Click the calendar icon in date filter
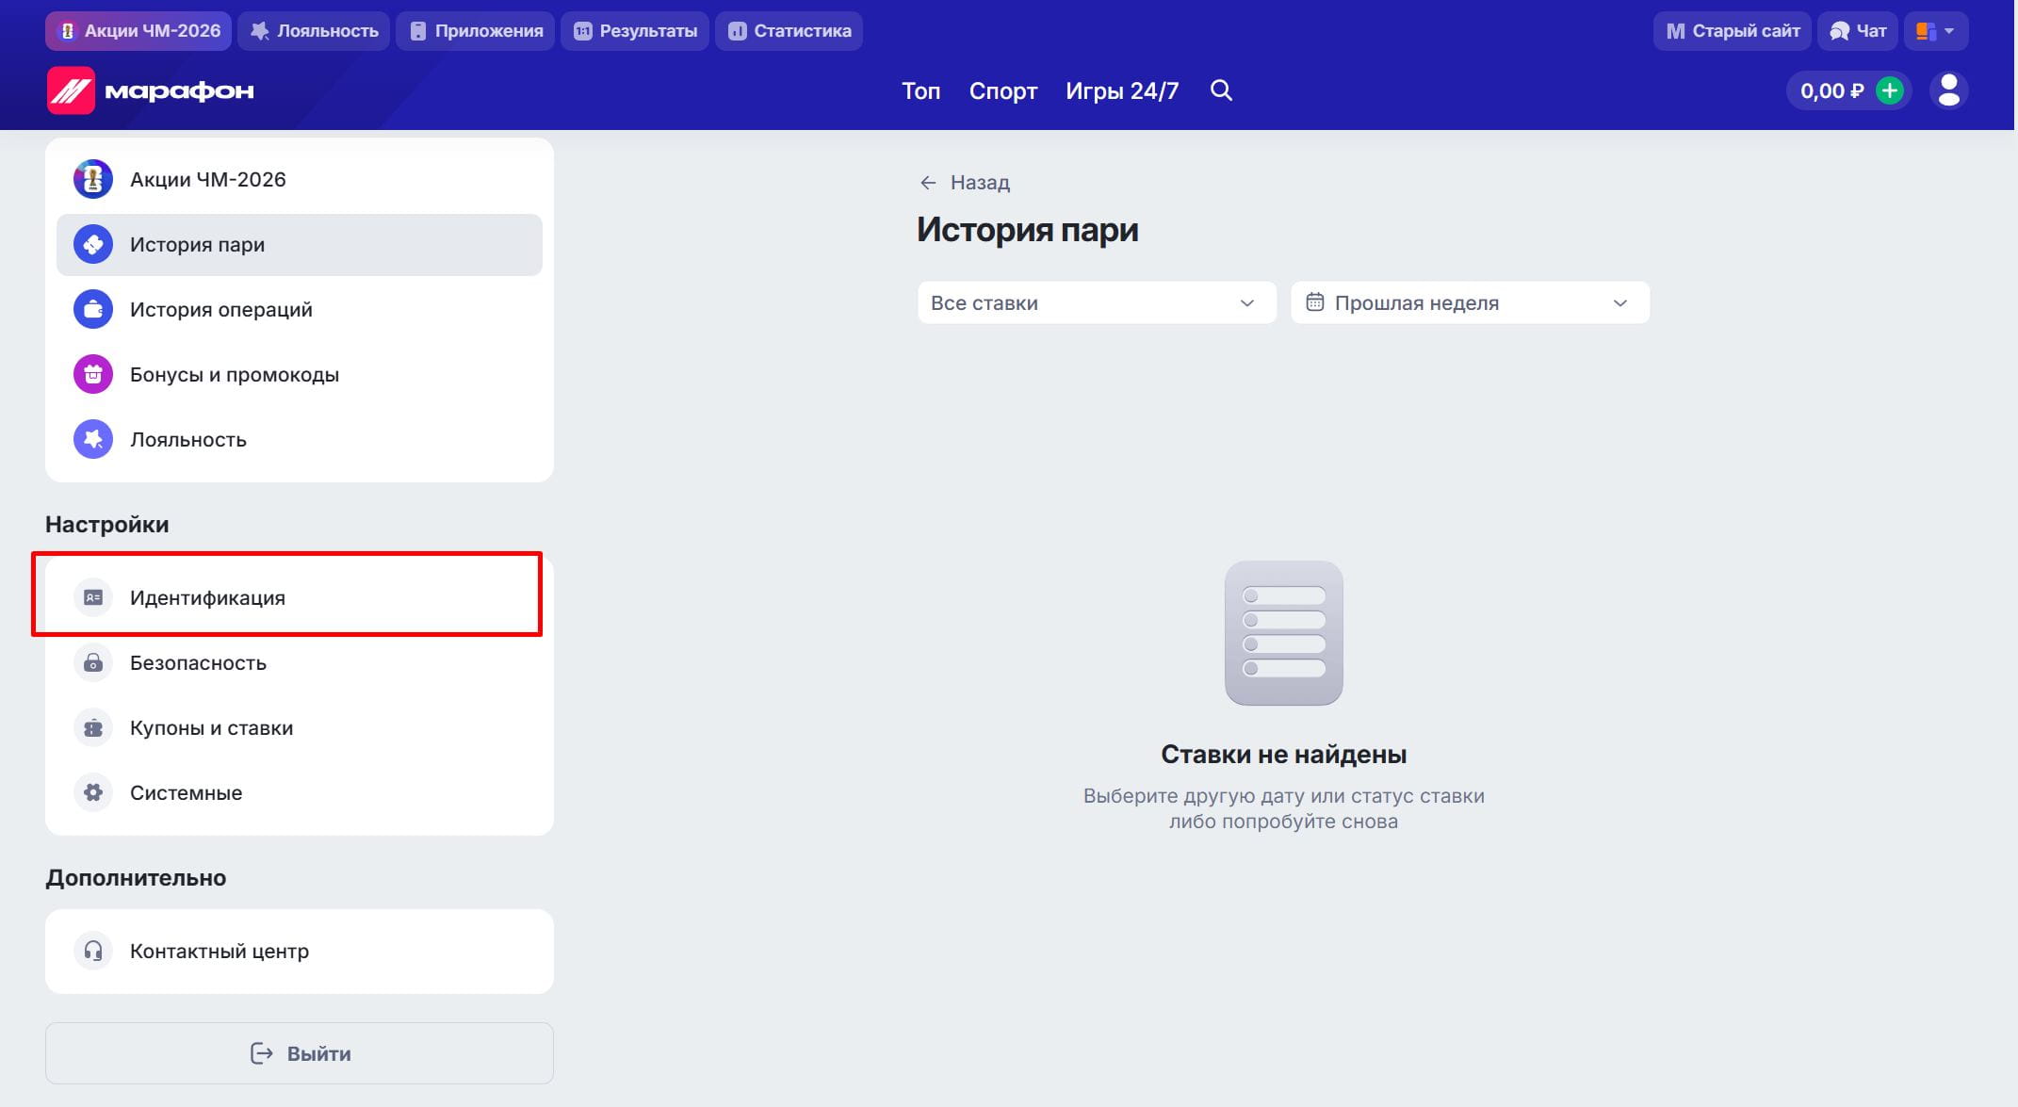Image resolution: width=2018 pixels, height=1107 pixels. pyautogui.click(x=1314, y=302)
